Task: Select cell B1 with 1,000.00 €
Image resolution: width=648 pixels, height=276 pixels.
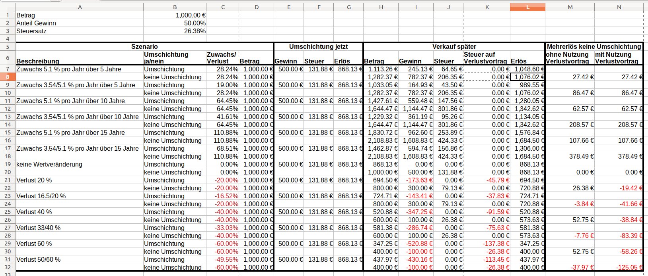Action: (175, 15)
